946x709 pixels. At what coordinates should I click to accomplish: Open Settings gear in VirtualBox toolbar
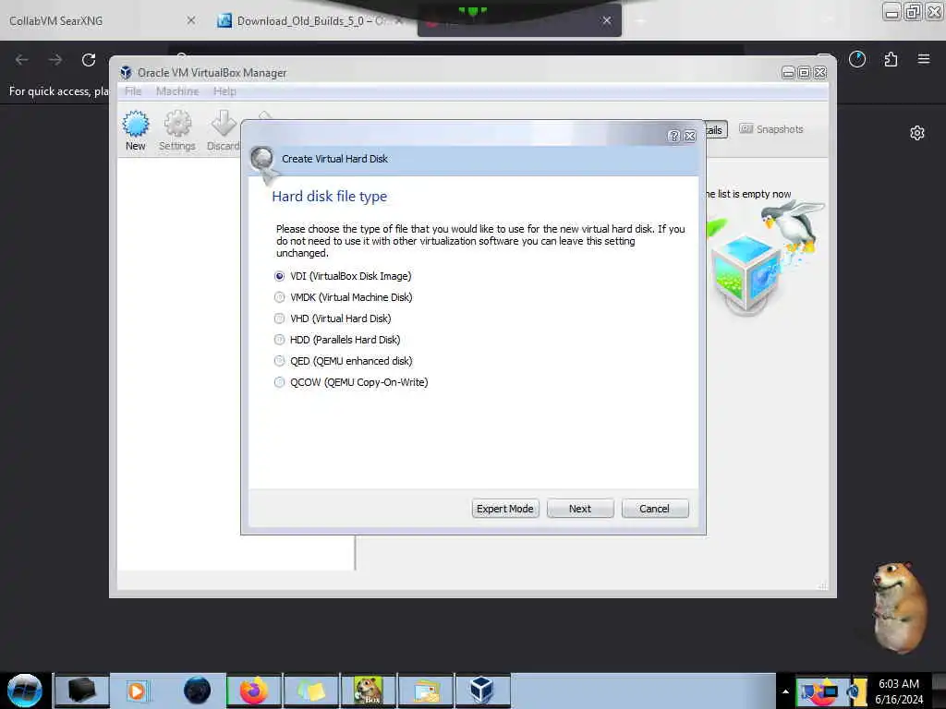pyautogui.click(x=176, y=130)
